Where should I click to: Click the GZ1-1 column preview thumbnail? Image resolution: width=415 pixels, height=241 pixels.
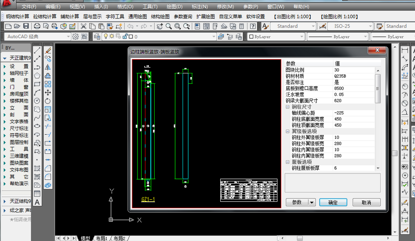tap(206, 133)
